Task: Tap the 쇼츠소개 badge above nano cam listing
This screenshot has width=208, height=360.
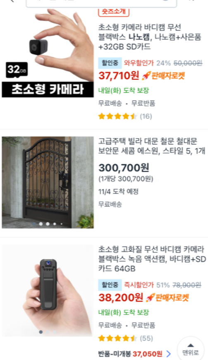Action: click(114, 12)
